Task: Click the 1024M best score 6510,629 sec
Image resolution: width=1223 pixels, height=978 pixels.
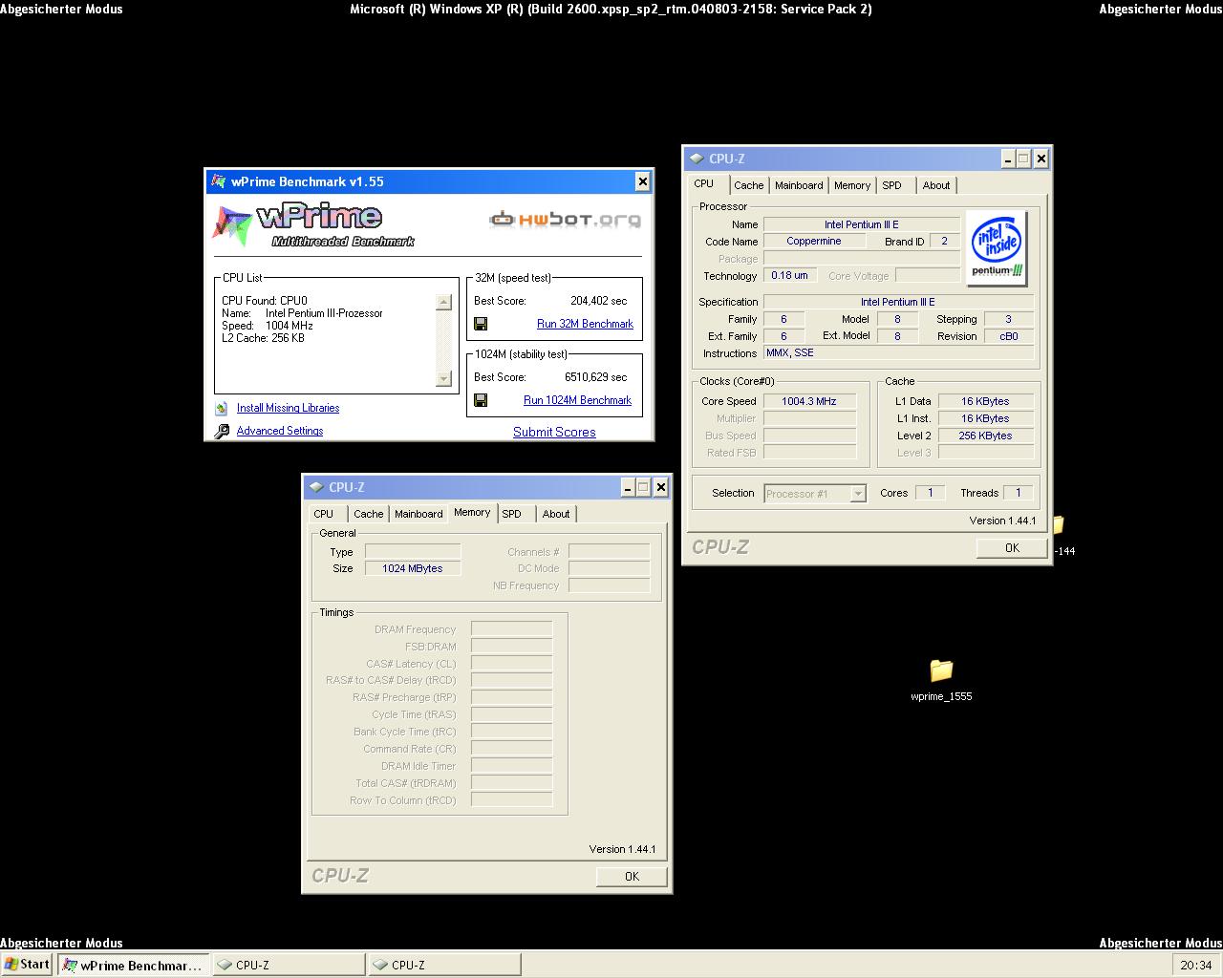Action: (x=595, y=377)
